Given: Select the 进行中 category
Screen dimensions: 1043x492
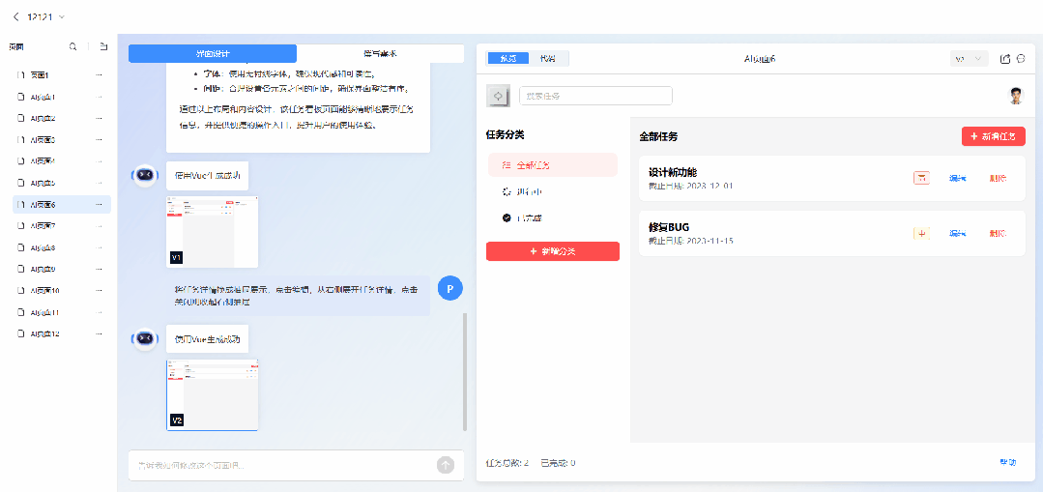Looking at the screenshot, I should (553, 191).
